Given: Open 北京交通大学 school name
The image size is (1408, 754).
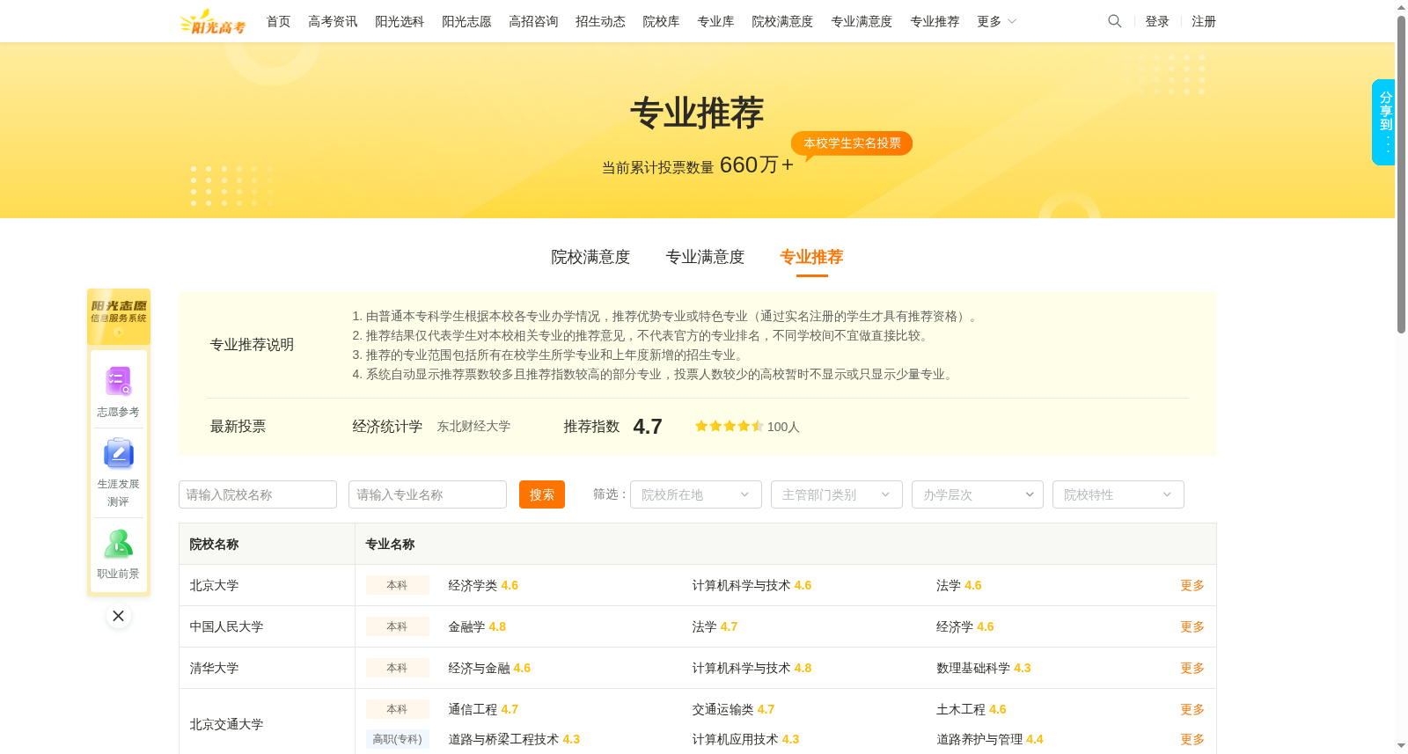Looking at the screenshot, I should tap(226, 724).
